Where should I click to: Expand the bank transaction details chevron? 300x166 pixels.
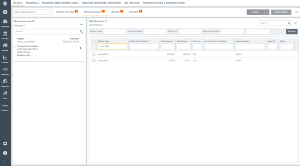[x=81, y=48]
